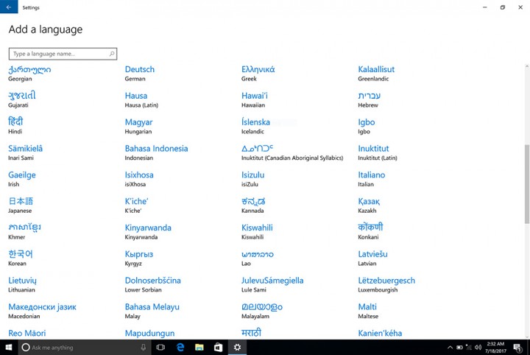Click the Settings gear taskbar icon
Image resolution: width=530 pixels, height=355 pixels.
(x=237, y=347)
